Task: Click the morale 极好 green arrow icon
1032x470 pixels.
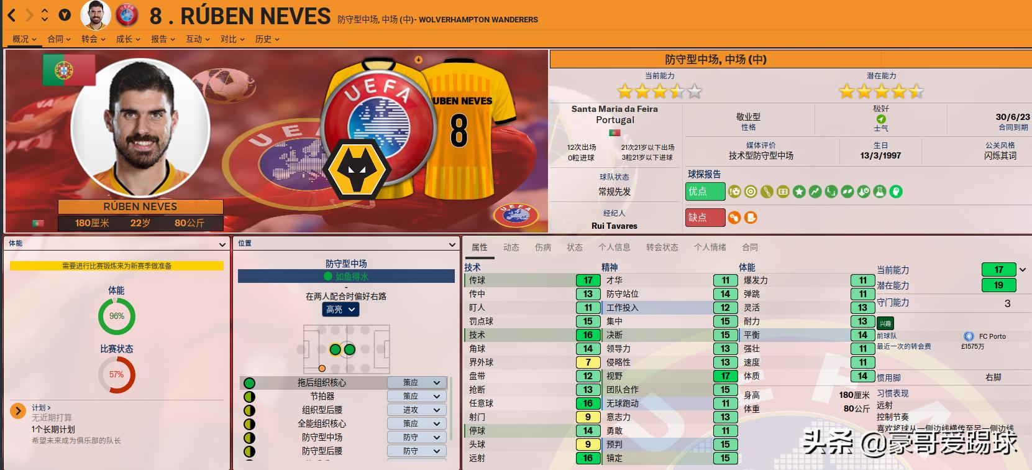Action: click(x=881, y=119)
